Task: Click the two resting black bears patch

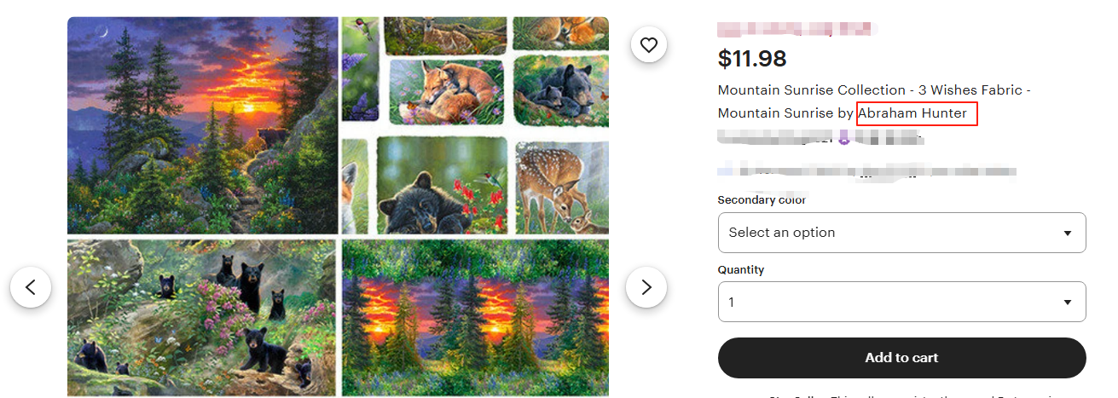Action: click(x=561, y=89)
